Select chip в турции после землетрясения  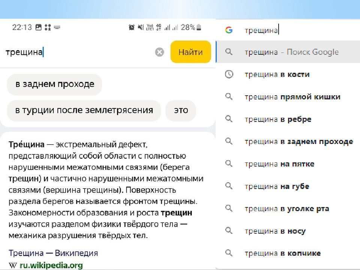[84, 110]
